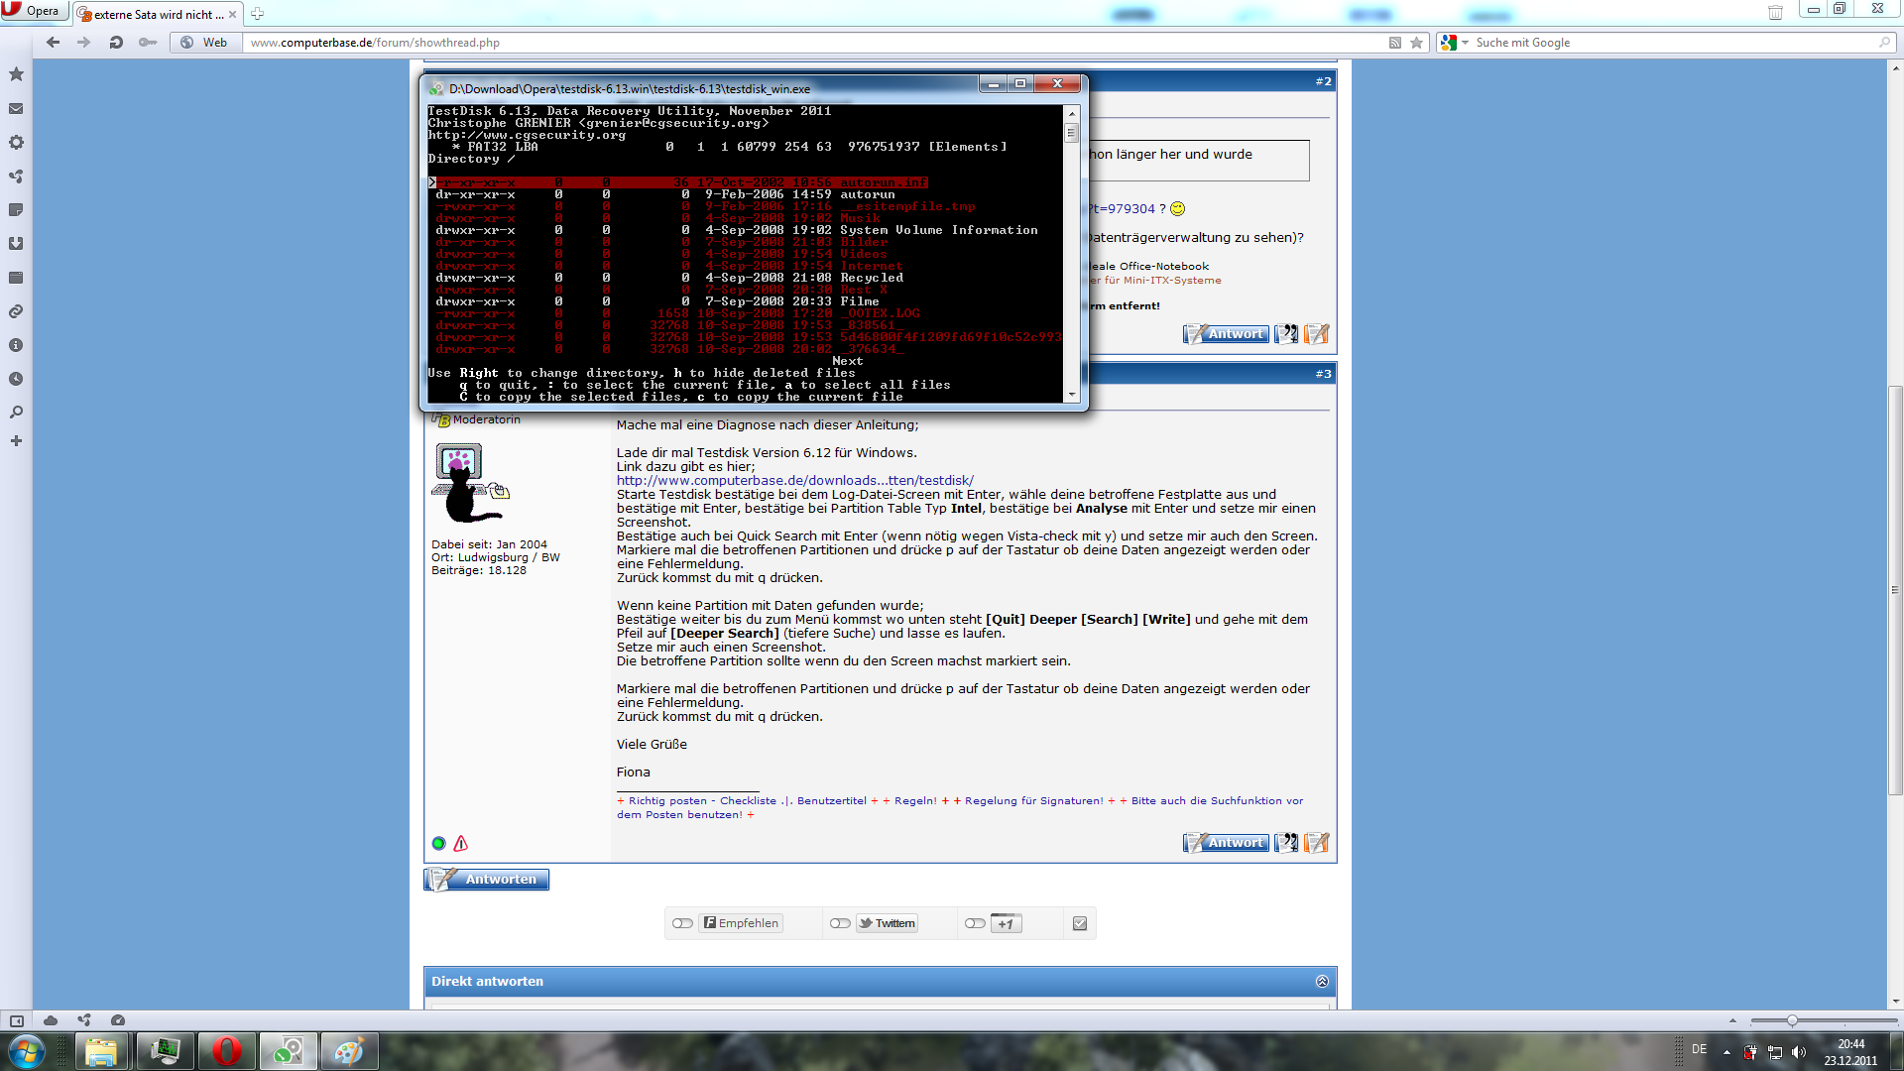This screenshot has height=1071, width=1904.
Task: Enable the Facebook Empfehlen toggle switch
Action: point(682,923)
